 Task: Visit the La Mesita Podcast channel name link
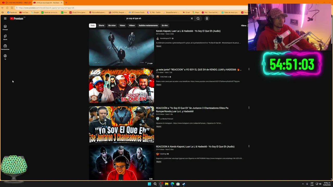tap(166, 119)
